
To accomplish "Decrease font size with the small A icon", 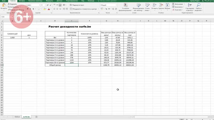I will [51, 5].
